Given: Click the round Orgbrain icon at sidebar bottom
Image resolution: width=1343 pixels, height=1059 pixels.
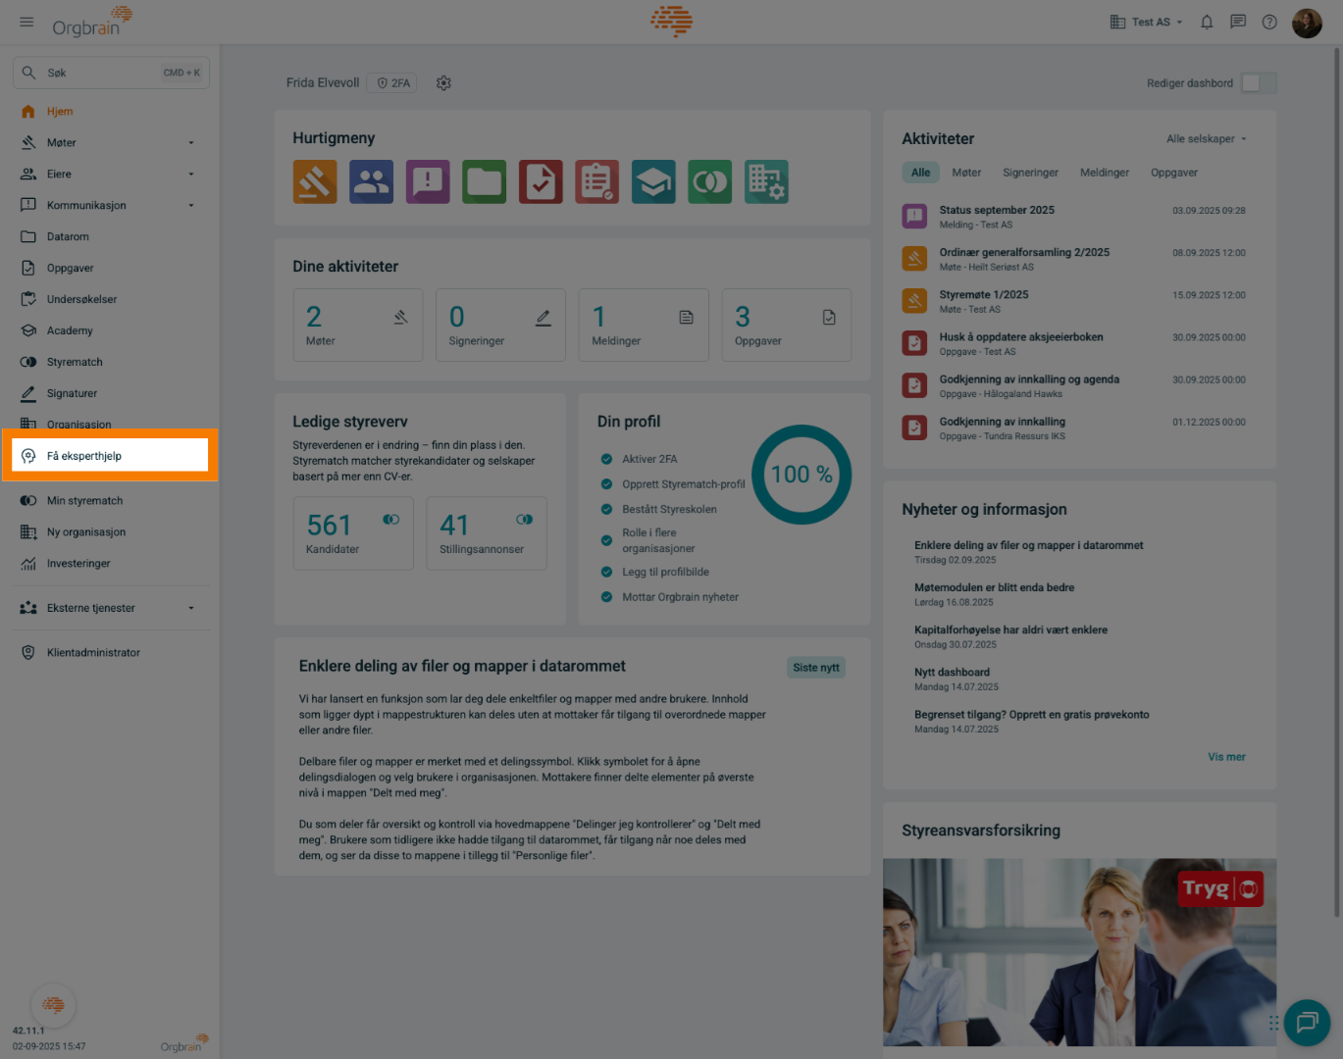Looking at the screenshot, I should click(53, 1005).
